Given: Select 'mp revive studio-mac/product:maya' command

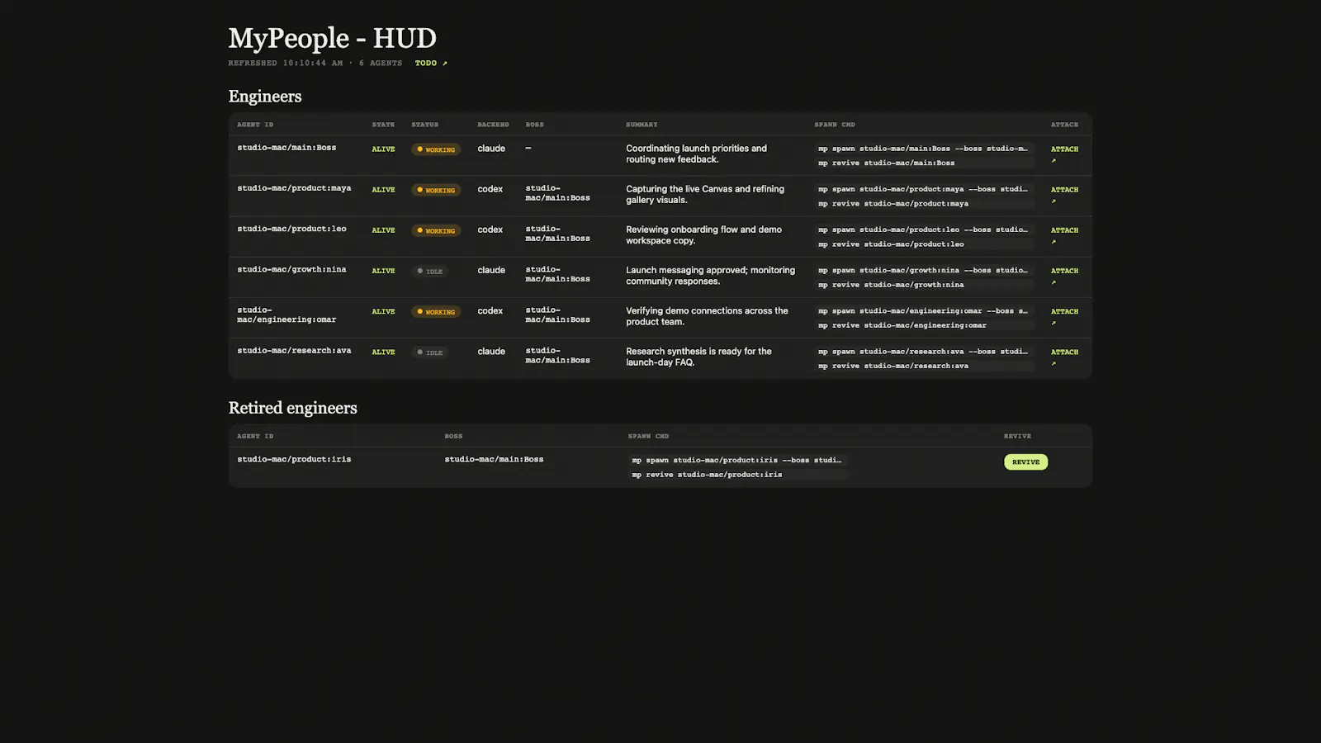Looking at the screenshot, I should tap(924, 203).
